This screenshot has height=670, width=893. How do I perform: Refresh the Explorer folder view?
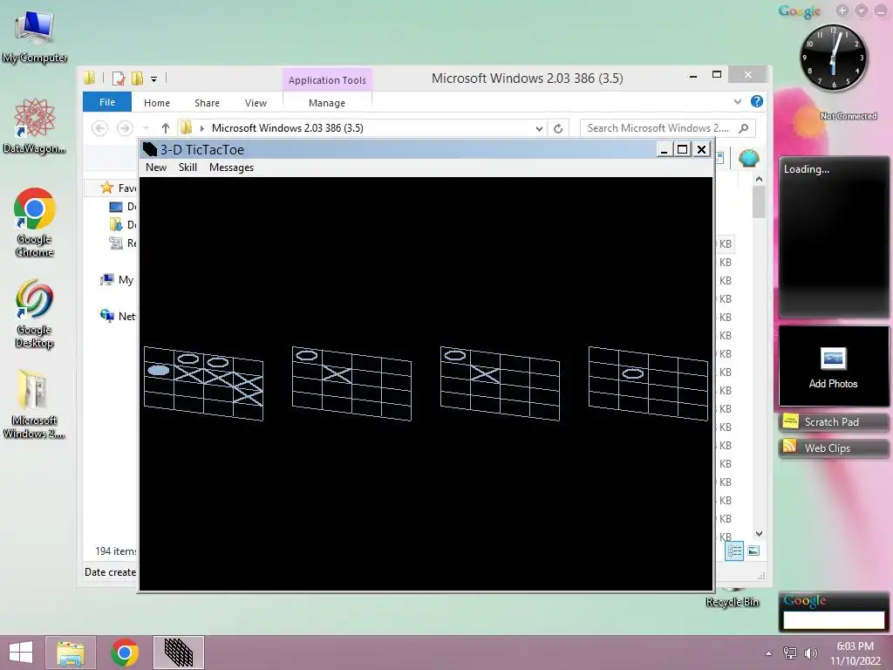pos(558,128)
